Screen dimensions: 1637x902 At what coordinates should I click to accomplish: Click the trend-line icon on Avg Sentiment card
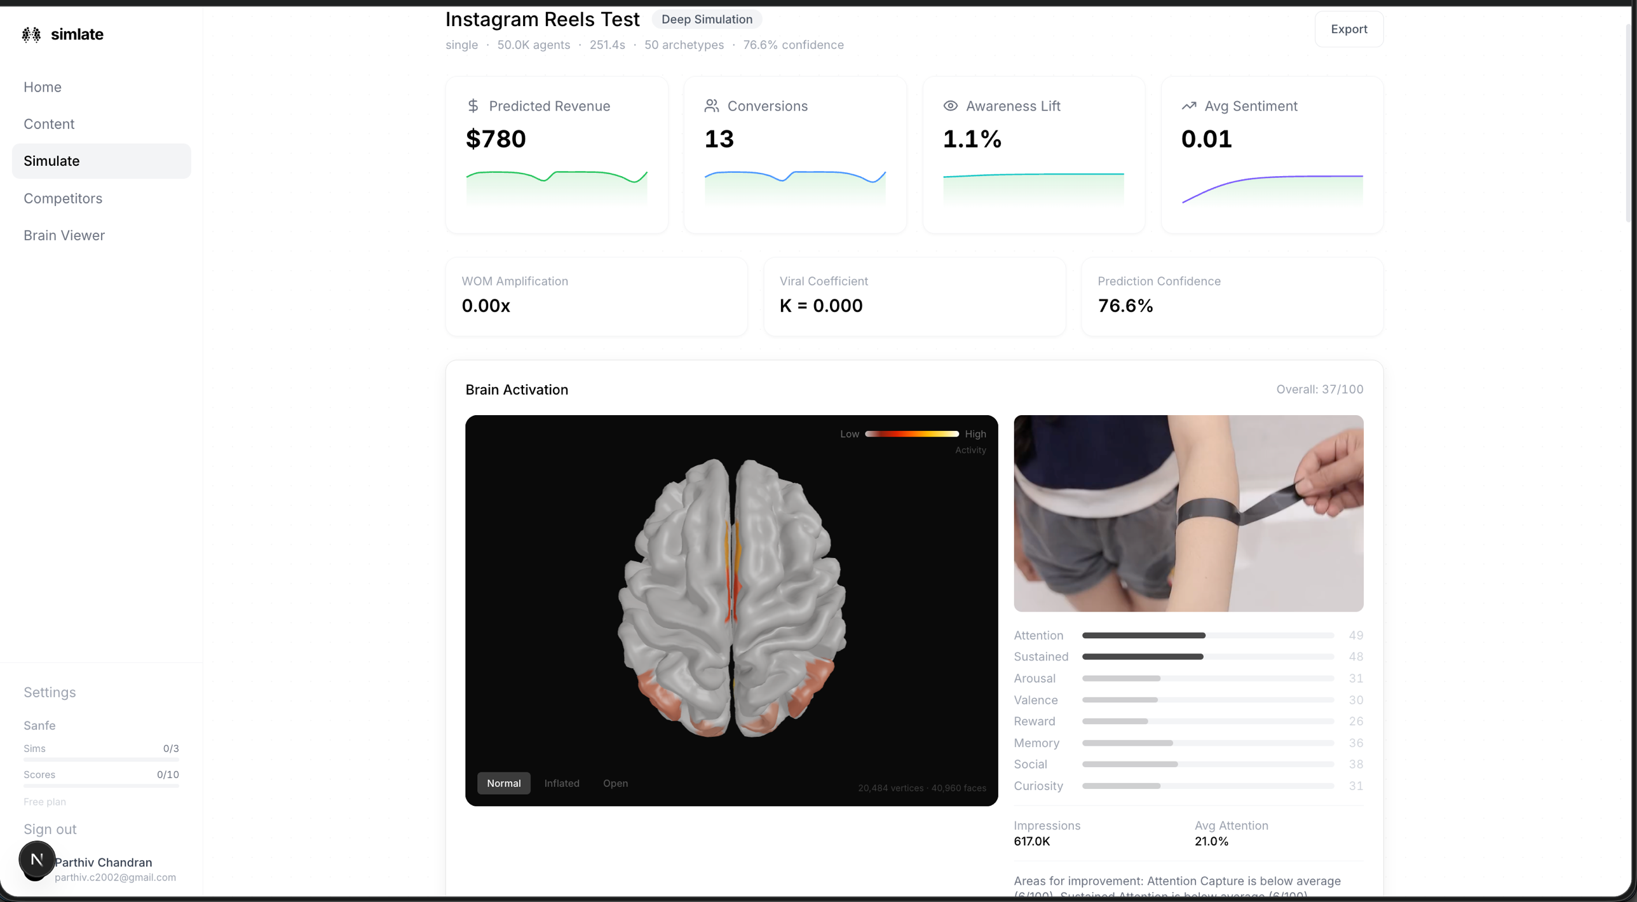(x=1190, y=106)
